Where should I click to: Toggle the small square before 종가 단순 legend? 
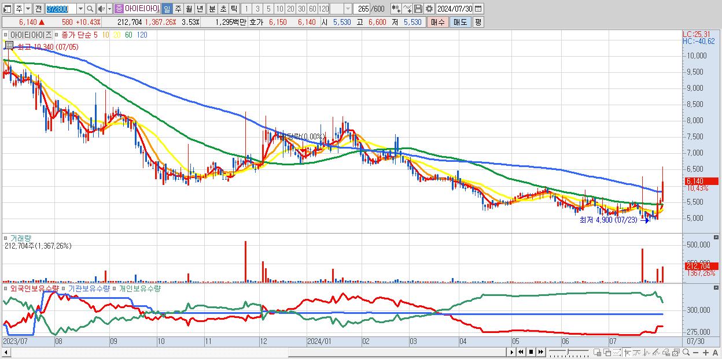point(57,35)
